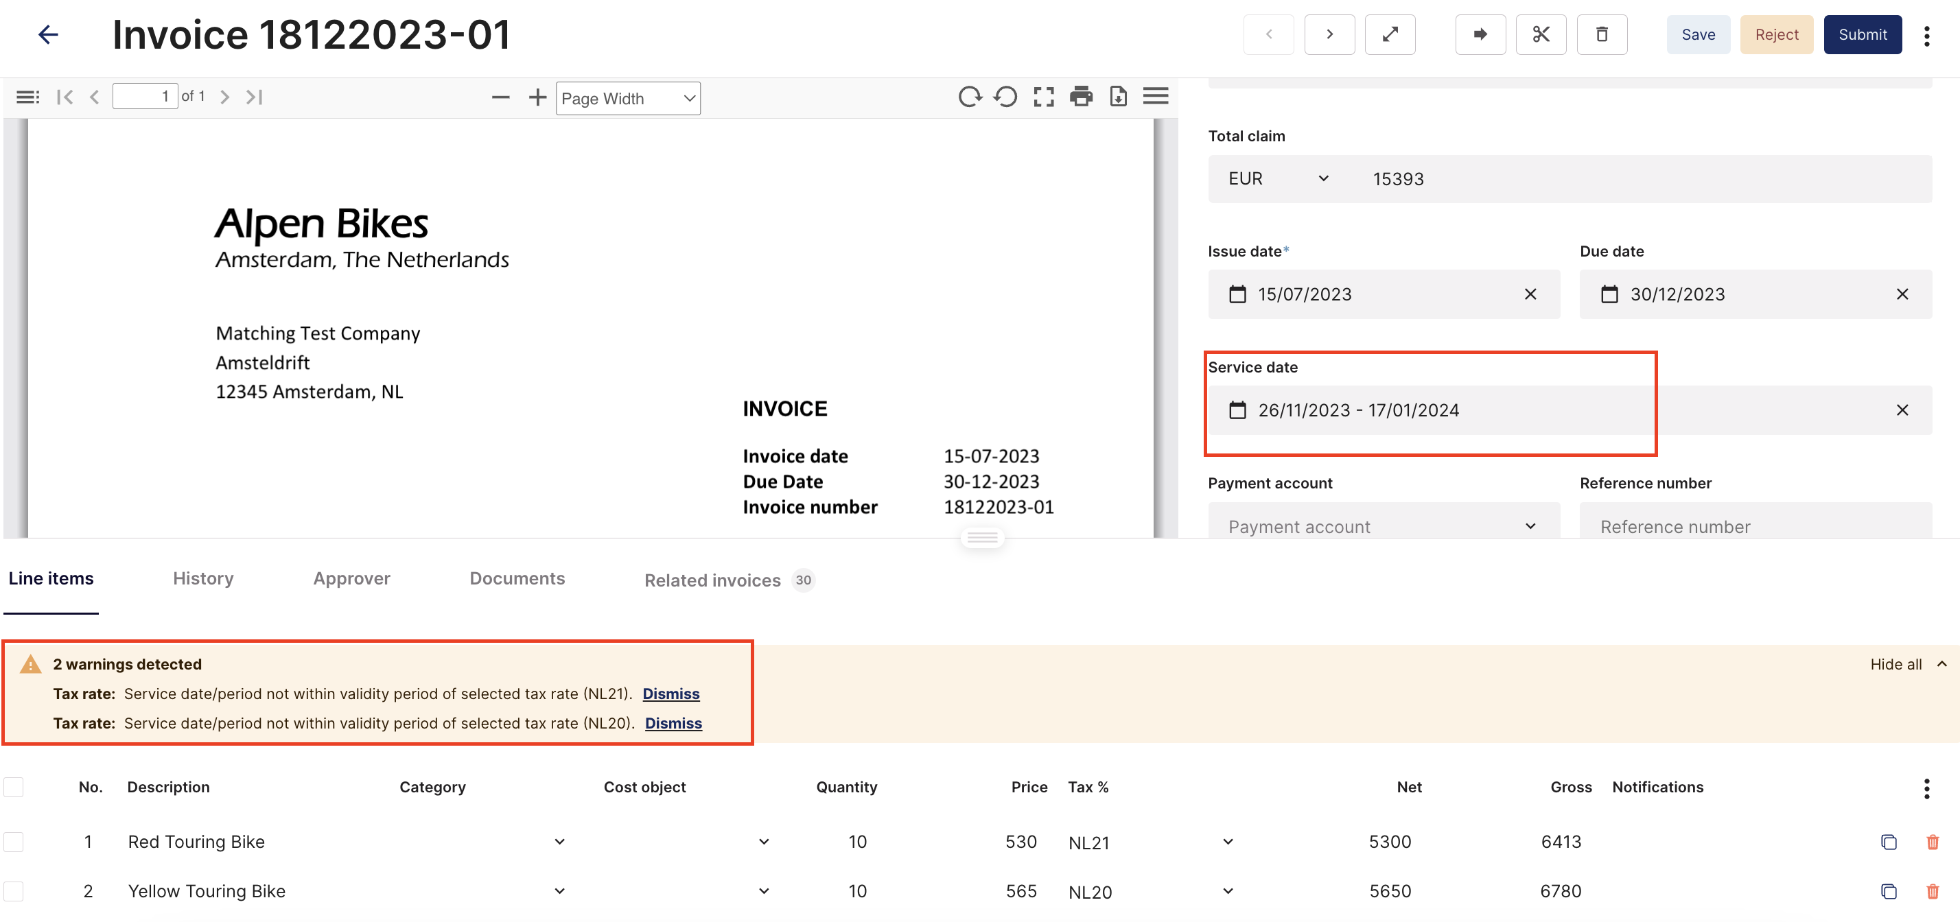Image resolution: width=1960 pixels, height=922 pixels.
Task: Open the next invoice using right chevron button
Action: click(1329, 34)
